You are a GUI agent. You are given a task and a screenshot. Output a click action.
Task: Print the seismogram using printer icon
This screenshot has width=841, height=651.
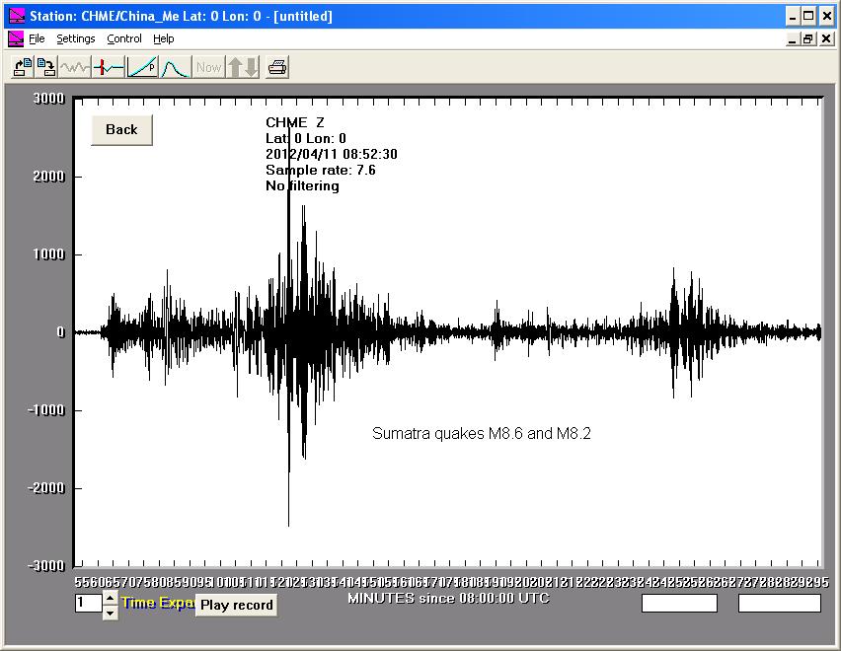pos(277,67)
